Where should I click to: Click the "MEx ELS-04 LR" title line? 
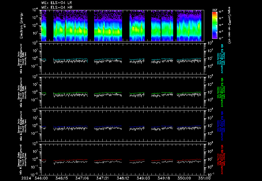point(57,3)
